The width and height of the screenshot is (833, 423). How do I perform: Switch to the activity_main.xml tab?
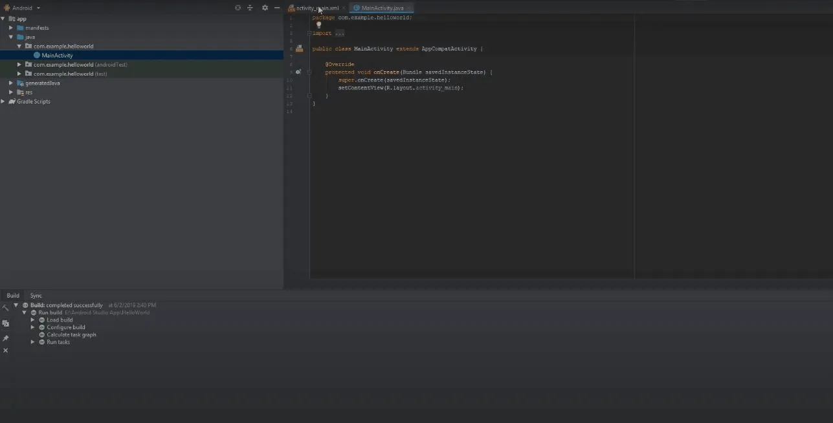click(317, 8)
